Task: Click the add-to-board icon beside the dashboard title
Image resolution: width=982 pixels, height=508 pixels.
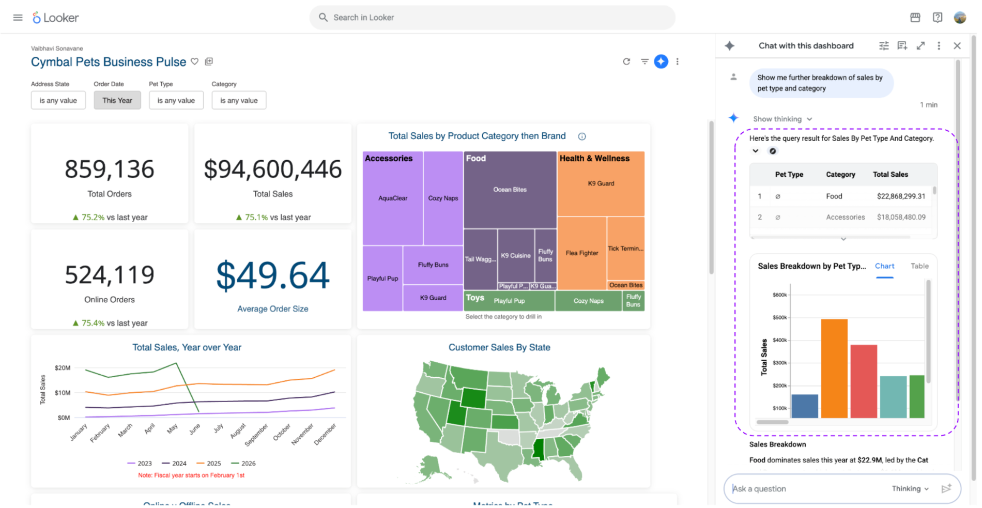Action: tap(209, 61)
